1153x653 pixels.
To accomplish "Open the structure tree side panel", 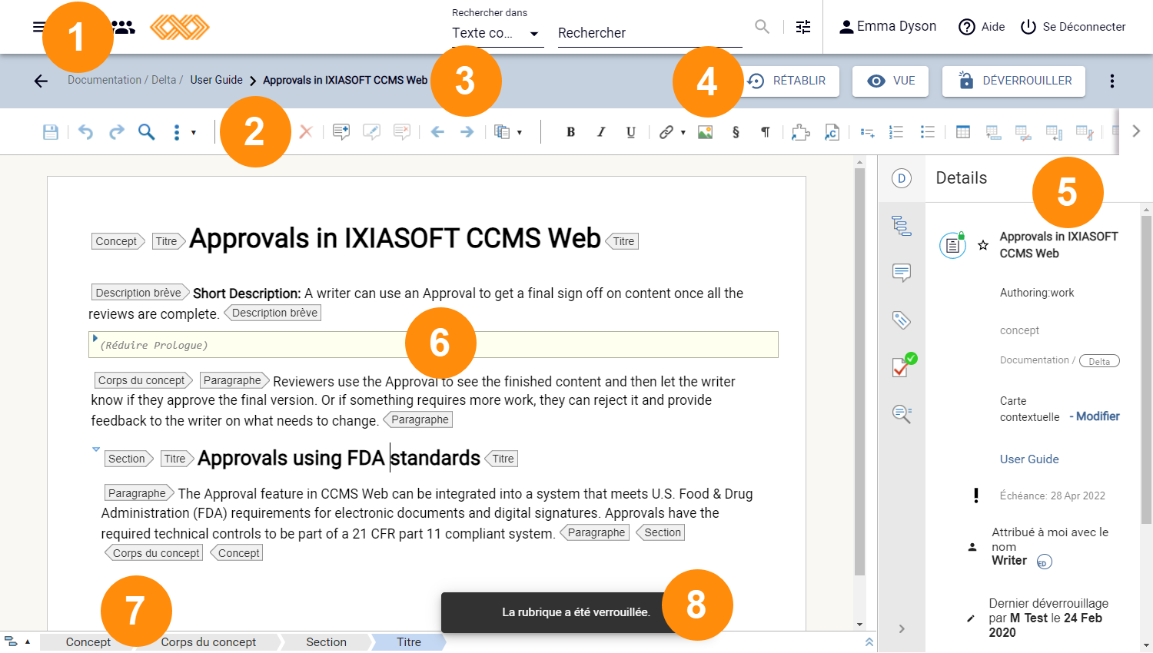I will coord(902,226).
